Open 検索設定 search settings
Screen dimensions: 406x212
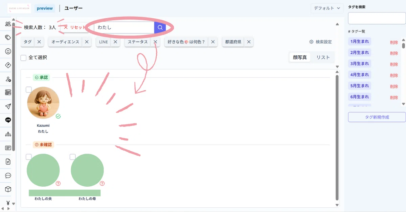point(320,42)
